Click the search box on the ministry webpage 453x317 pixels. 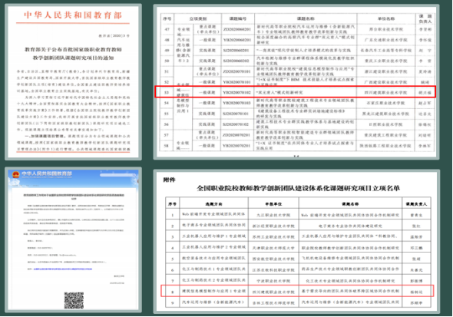click(118, 175)
